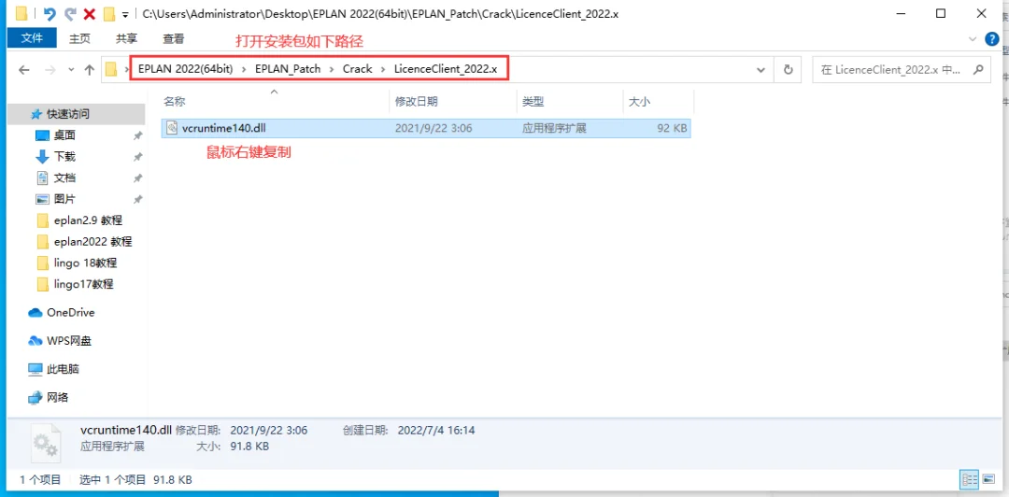This screenshot has height=497, width=1009.
Task: Click the redo icon in title bar
Action: tap(70, 14)
